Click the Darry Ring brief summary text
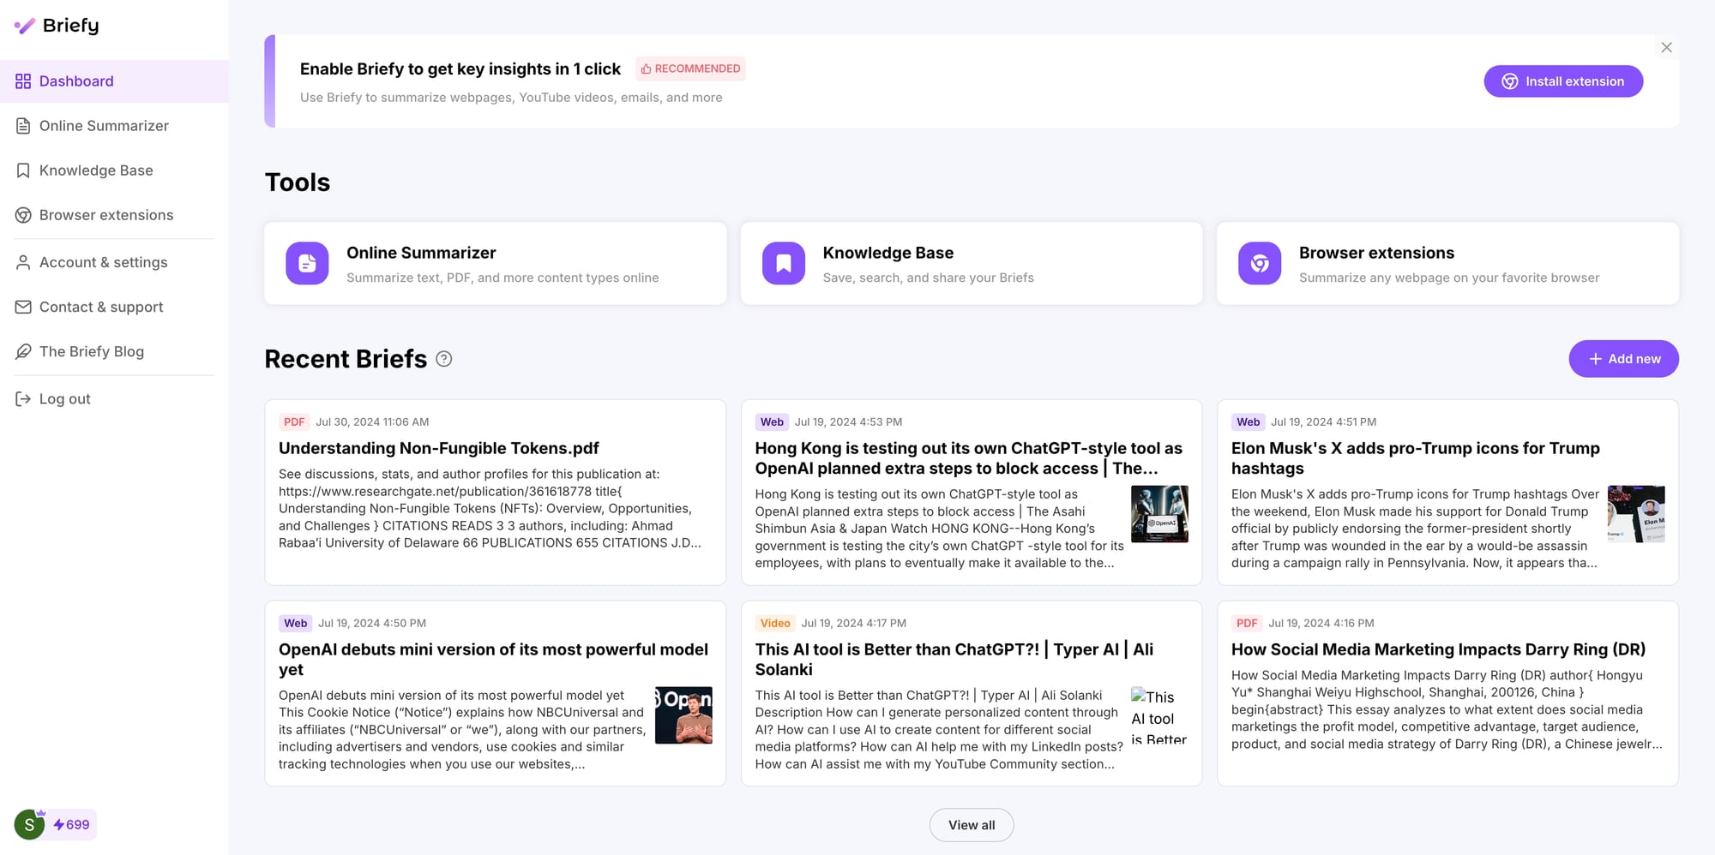This screenshot has width=1715, height=855. 1447,709
